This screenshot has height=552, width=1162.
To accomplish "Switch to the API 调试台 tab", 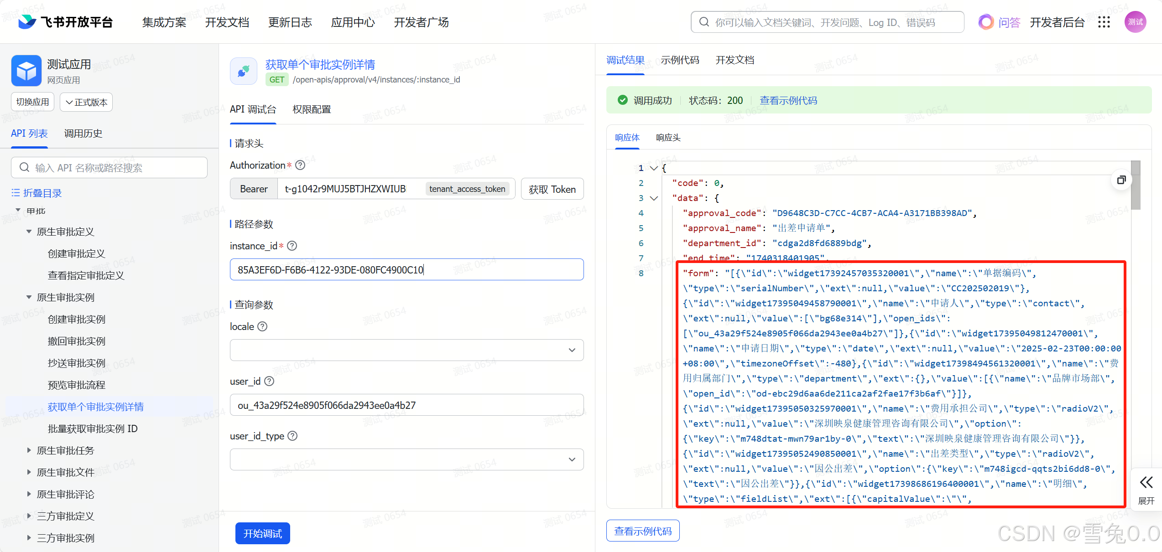I will 253,109.
